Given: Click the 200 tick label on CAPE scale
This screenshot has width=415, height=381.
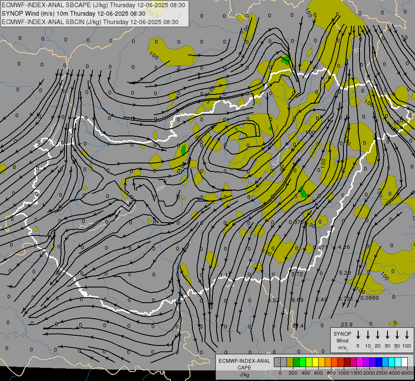Looking at the screenshot, I should click(293, 373).
